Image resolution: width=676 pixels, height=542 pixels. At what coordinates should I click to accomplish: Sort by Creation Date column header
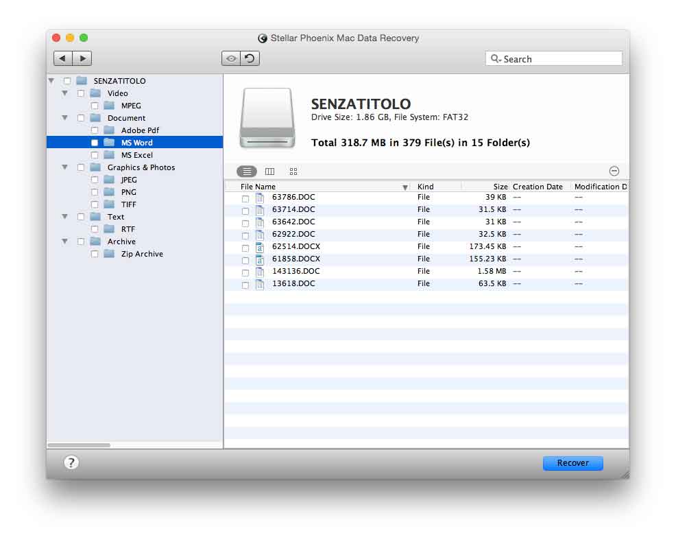coord(538,187)
